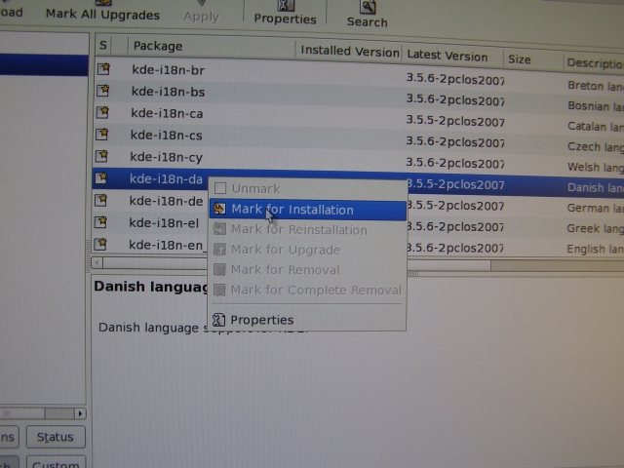
Task: Click the right arrow of sidebar scrollbar
Action: [x=80, y=413]
